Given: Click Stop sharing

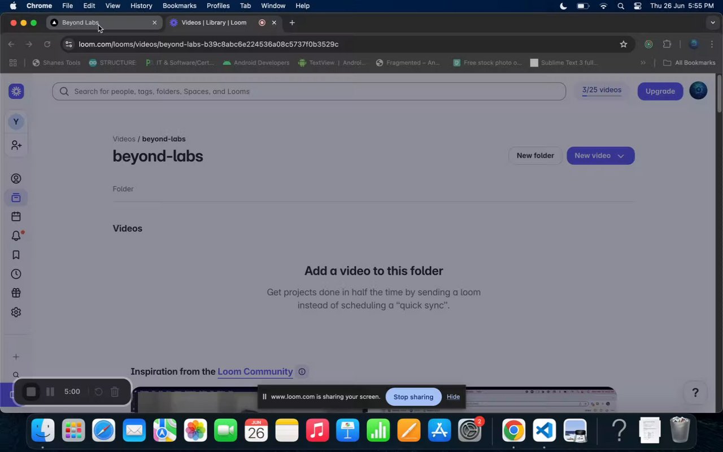Looking at the screenshot, I should 413,397.
